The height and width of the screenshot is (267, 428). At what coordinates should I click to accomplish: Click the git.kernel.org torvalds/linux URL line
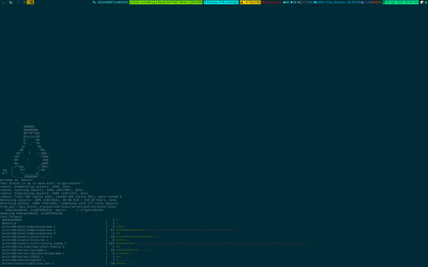[58, 206]
